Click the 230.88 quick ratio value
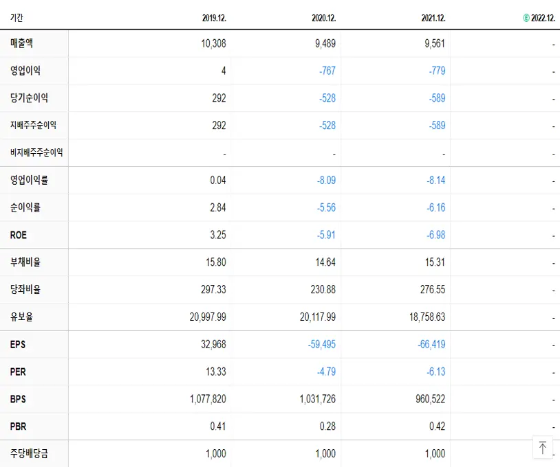Screen dimensions: 560x467 coord(323,289)
